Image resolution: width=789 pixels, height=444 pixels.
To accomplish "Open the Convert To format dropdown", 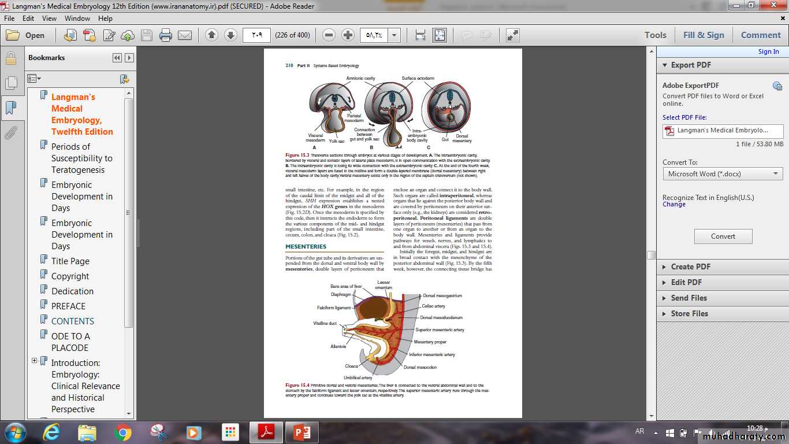I will (723, 174).
